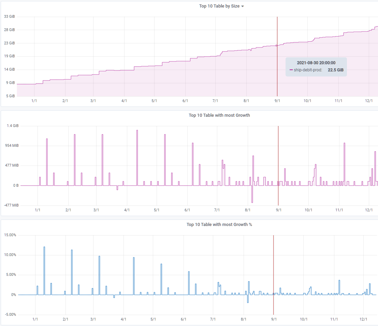The width and height of the screenshot is (378, 326).
Task: Click the 33 GiB y-axis label
Action: point(10,16)
